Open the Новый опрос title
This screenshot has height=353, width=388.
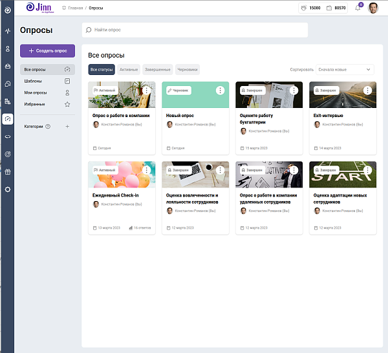point(180,116)
